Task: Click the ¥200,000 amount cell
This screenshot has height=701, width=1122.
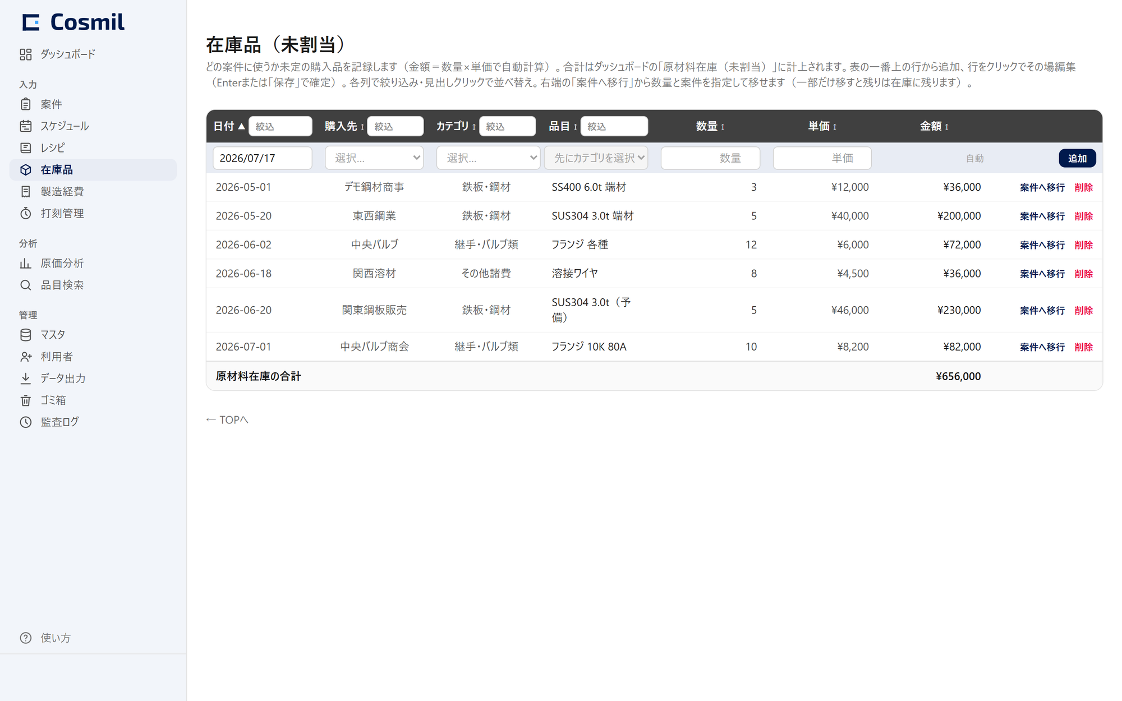Action: 959,216
